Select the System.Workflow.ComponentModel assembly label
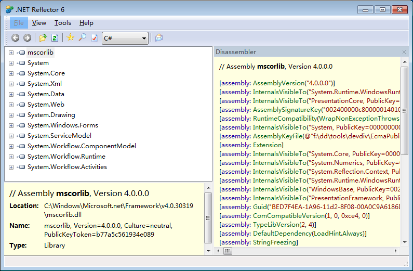 click(x=82, y=146)
